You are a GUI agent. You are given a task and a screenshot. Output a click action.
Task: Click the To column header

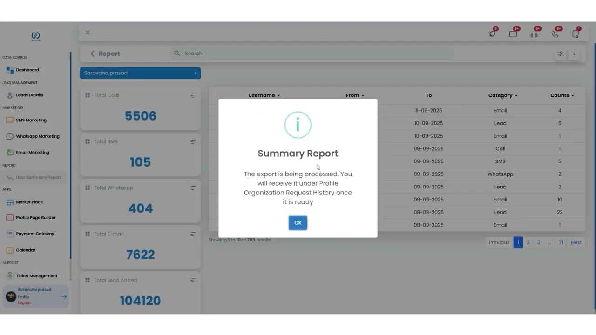(x=428, y=95)
